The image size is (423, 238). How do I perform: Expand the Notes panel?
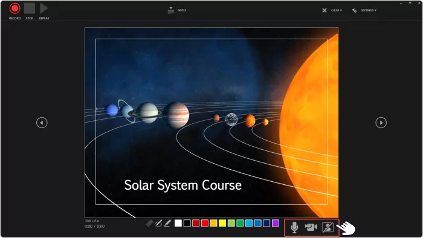pos(177,10)
